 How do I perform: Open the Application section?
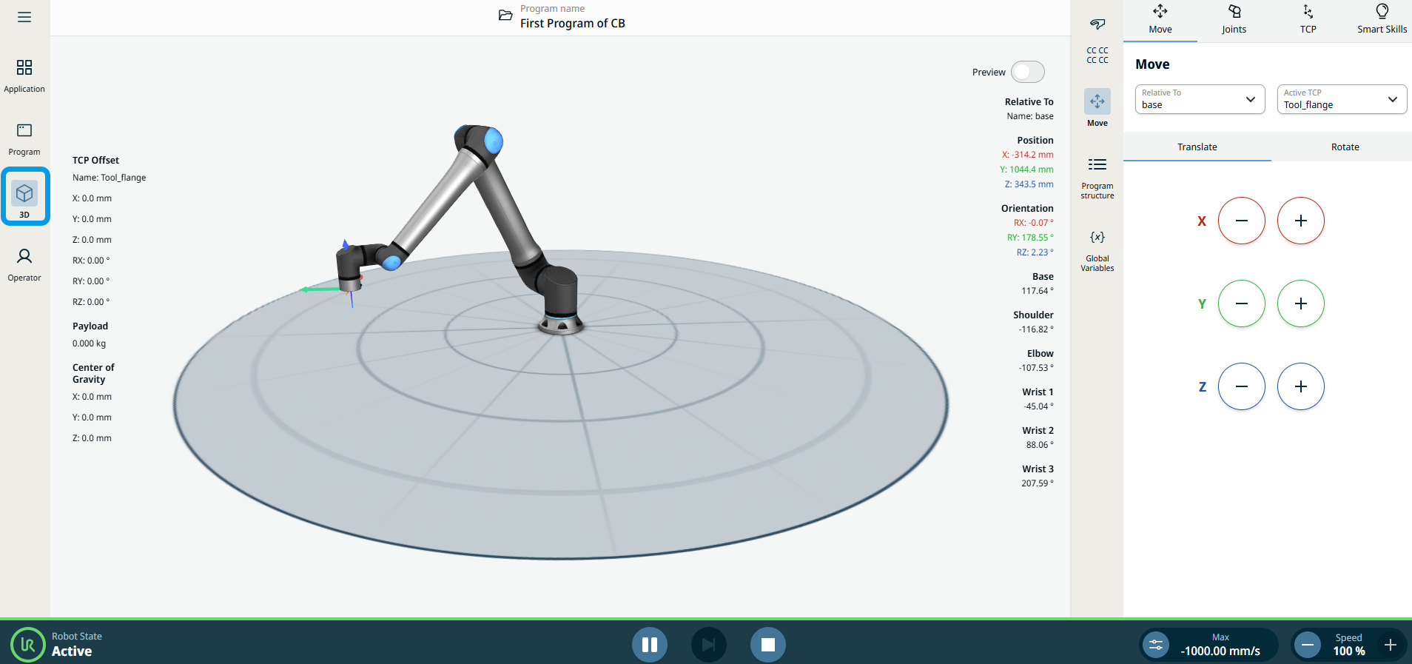[24, 76]
